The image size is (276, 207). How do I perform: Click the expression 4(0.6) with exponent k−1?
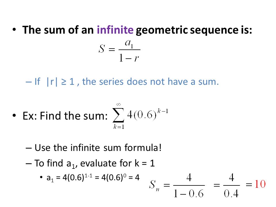147,114
